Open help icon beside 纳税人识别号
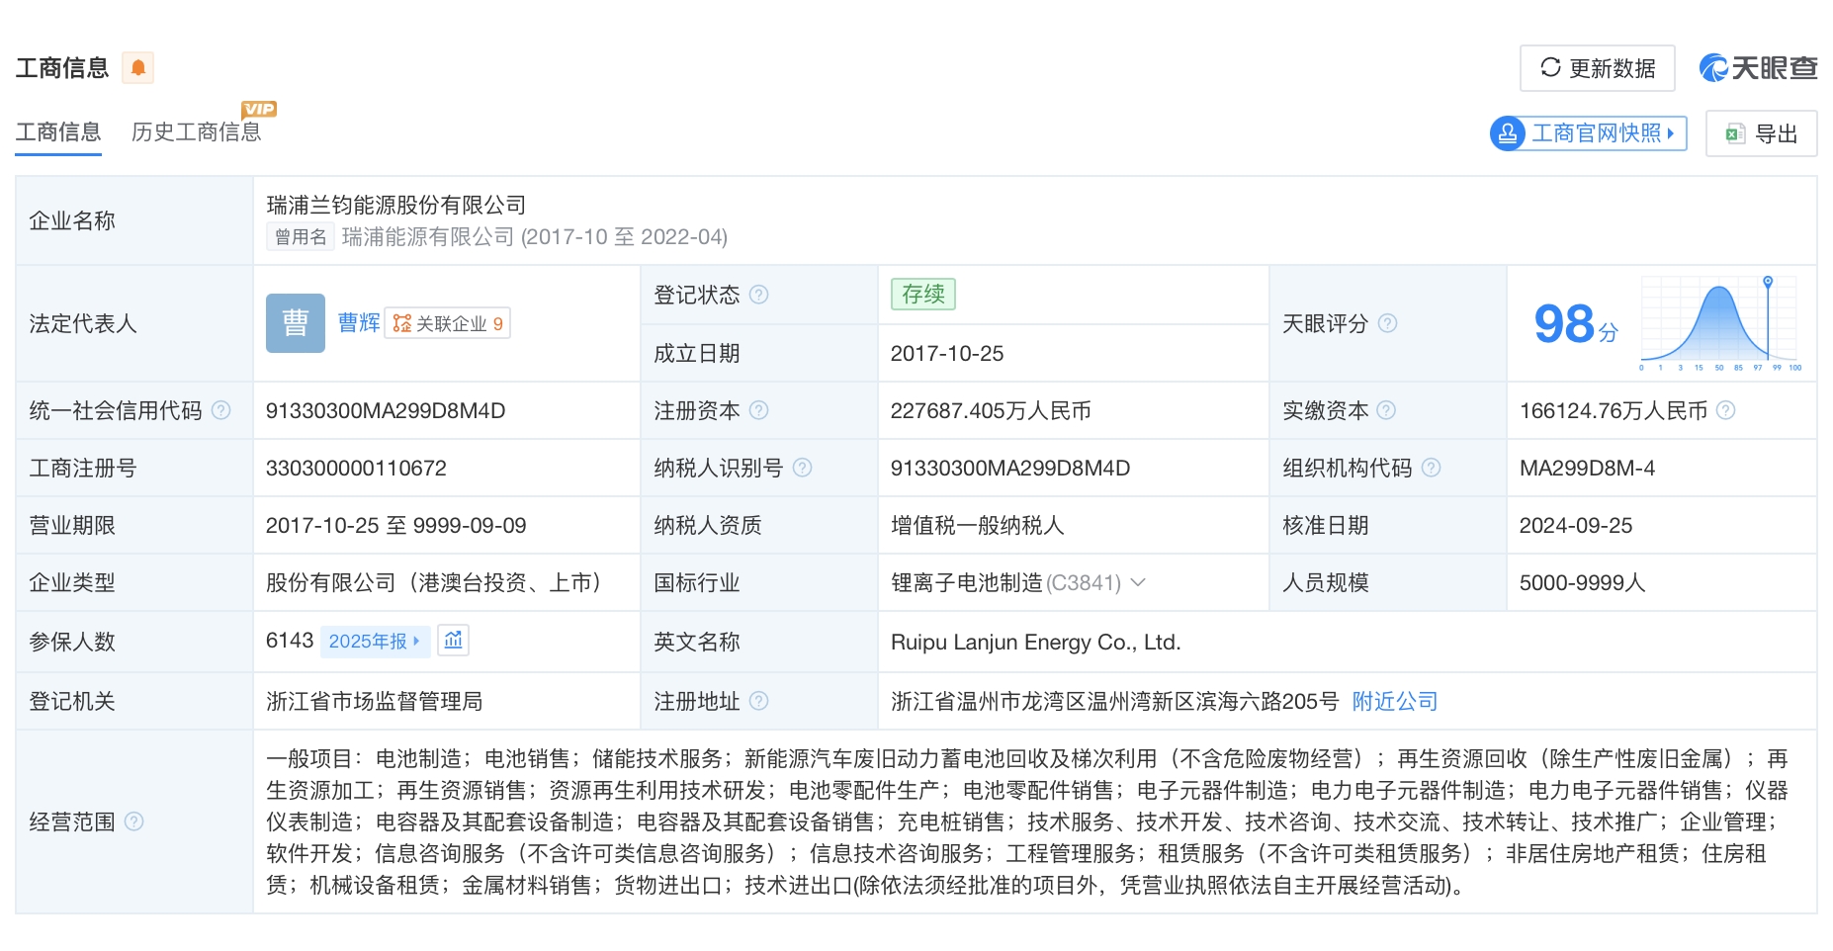1833x951 pixels. pyautogui.click(x=802, y=468)
